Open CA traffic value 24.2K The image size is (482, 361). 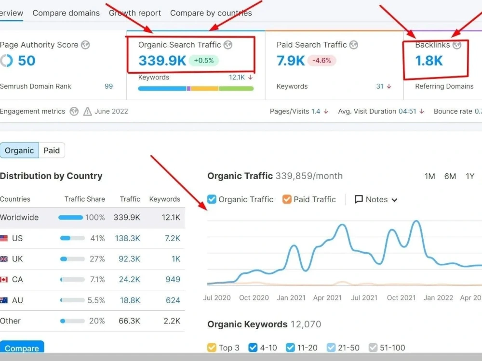coord(129,279)
